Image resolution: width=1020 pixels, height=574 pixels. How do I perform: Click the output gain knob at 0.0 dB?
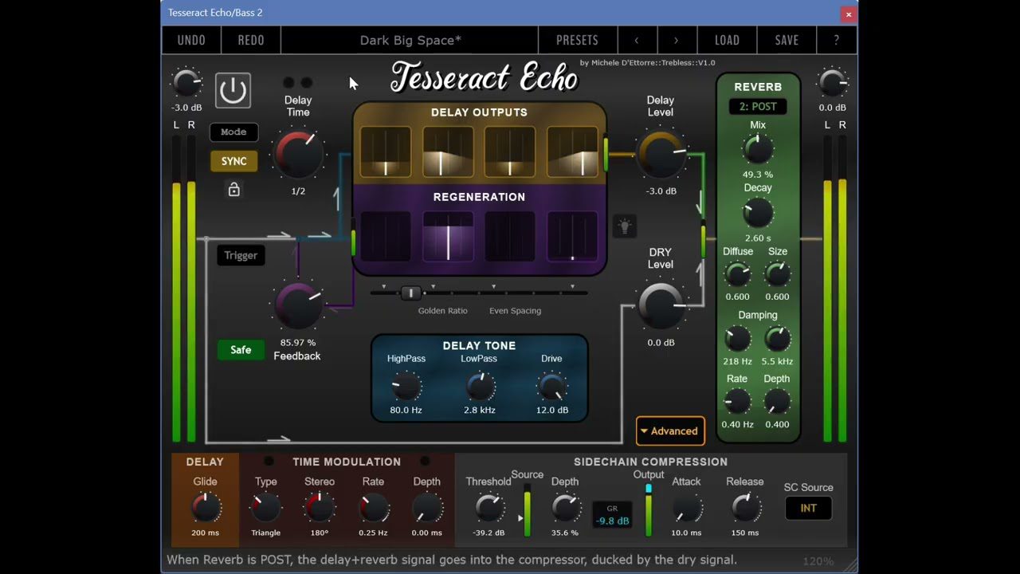click(832, 84)
